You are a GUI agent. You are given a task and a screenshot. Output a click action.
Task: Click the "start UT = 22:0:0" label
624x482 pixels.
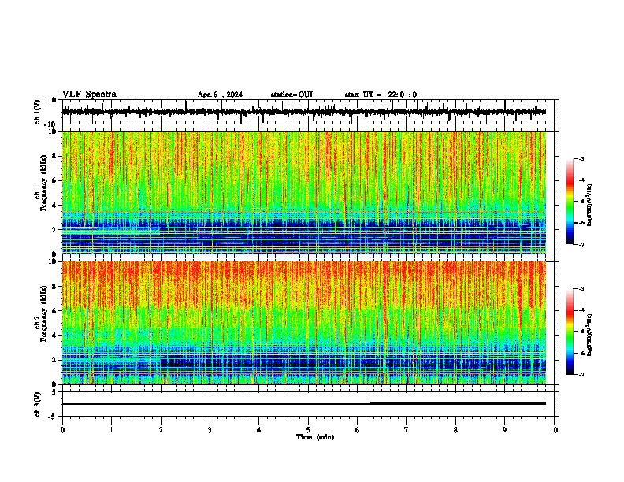381,95
